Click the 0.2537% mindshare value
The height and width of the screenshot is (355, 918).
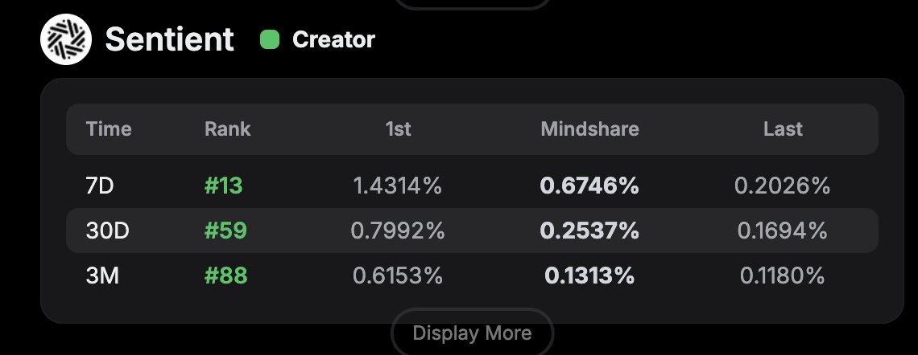point(589,231)
